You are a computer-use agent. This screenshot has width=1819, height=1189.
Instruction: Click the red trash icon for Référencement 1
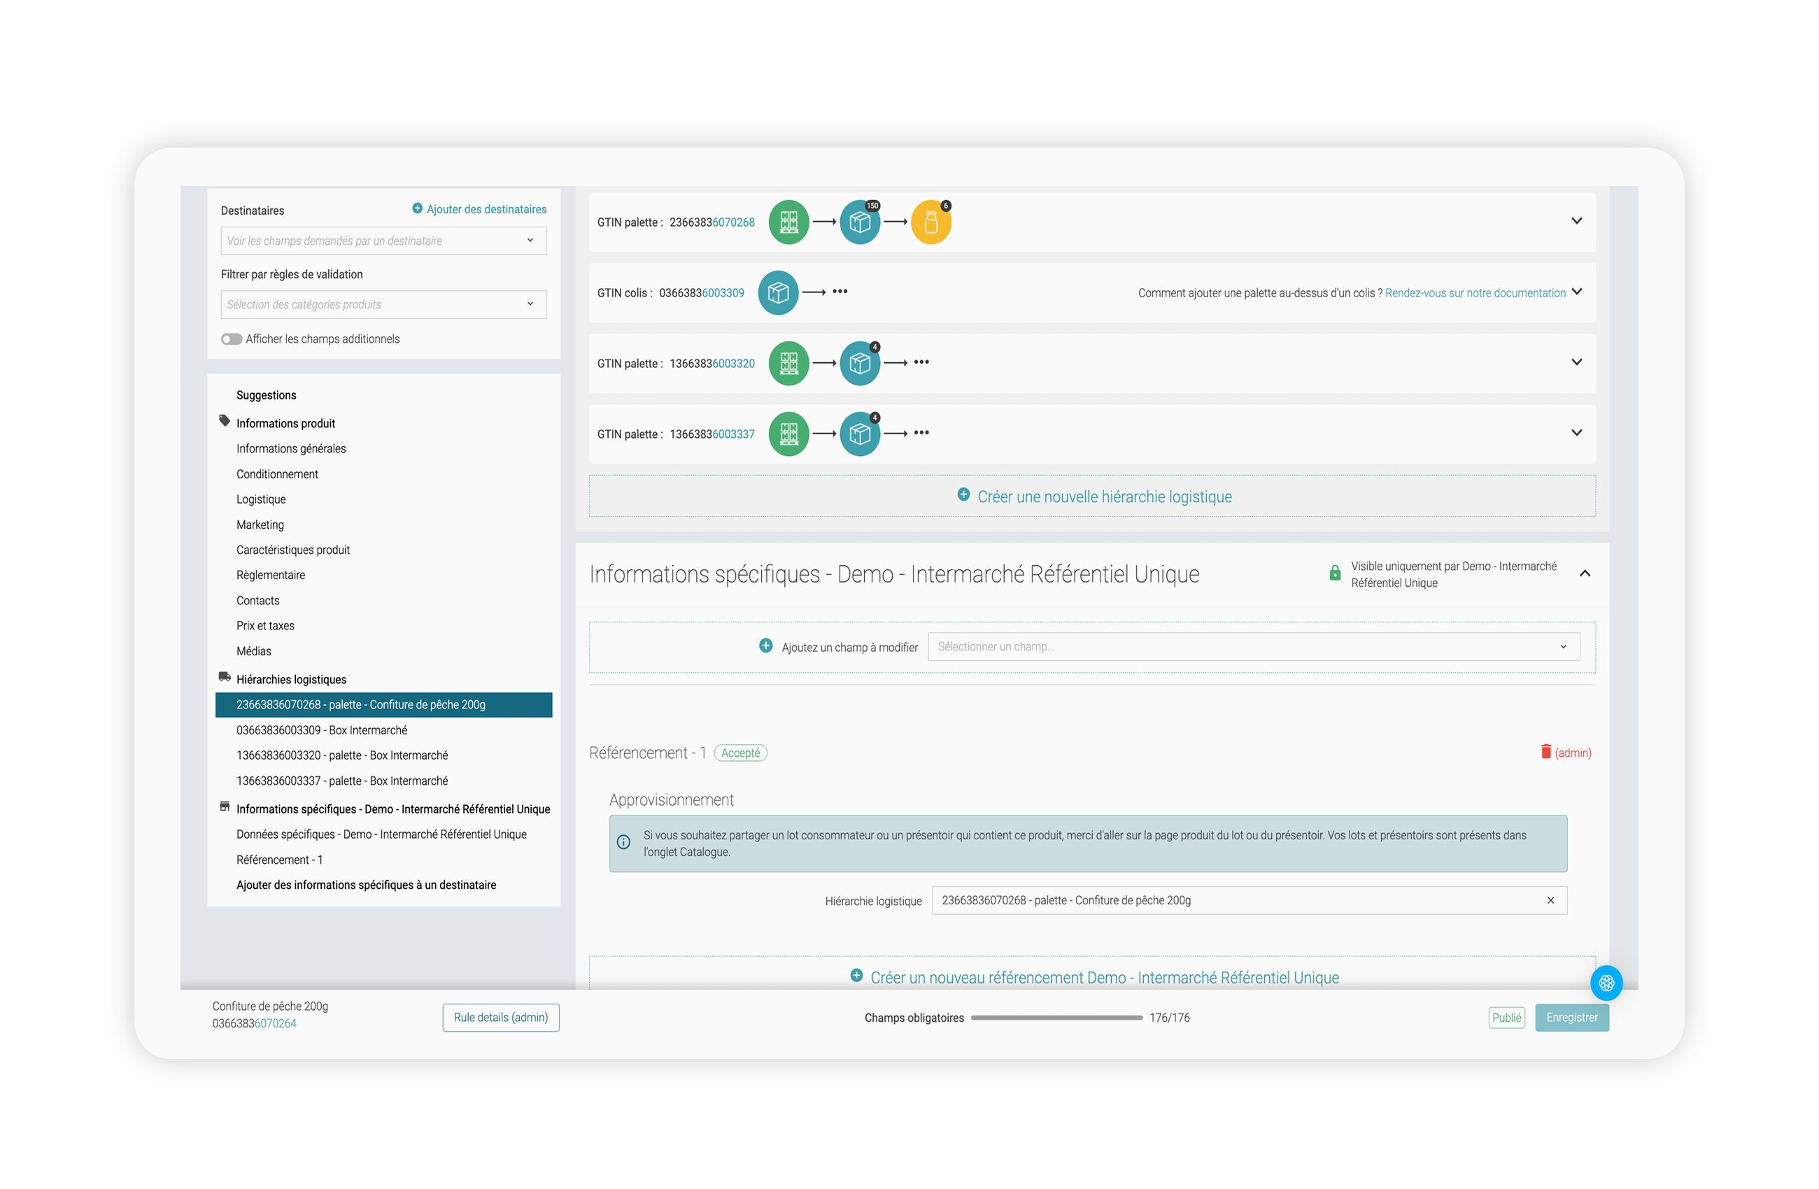point(1546,751)
